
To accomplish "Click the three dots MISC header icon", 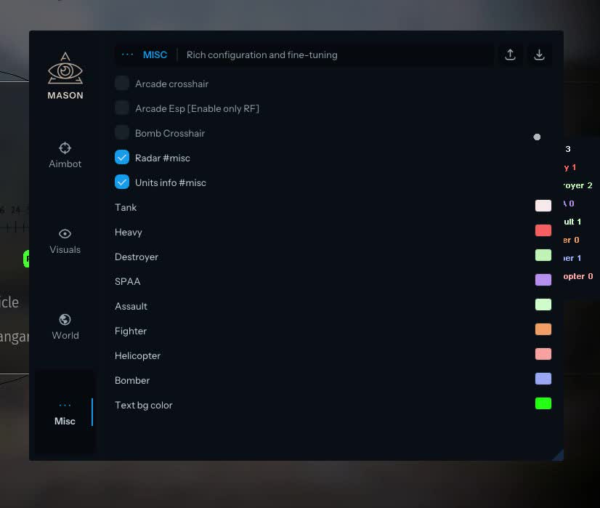I will 128,55.
